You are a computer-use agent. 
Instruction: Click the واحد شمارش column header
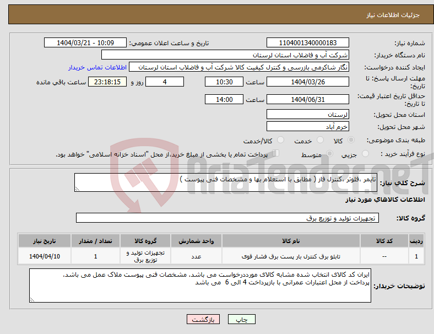pyautogui.click(x=196, y=241)
